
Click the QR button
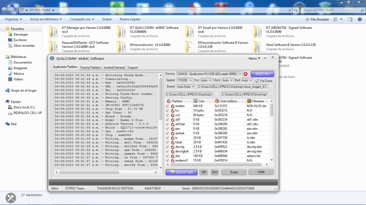(x=204, y=172)
